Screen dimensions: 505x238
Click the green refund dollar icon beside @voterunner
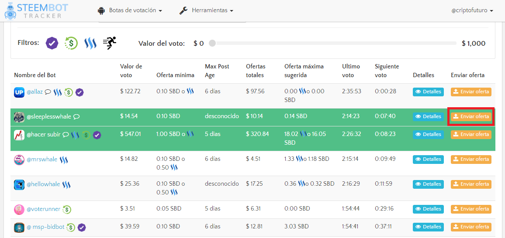click(x=67, y=209)
